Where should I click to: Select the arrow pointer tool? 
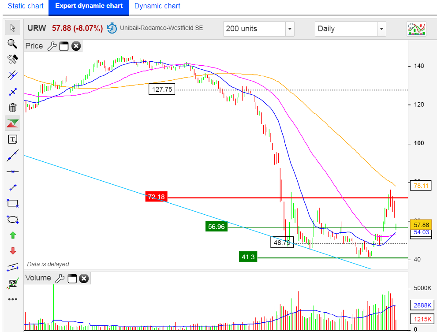point(12,28)
